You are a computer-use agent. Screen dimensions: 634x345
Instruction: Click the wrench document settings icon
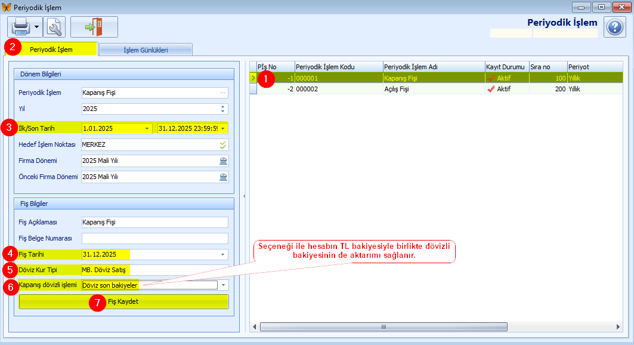[54, 27]
